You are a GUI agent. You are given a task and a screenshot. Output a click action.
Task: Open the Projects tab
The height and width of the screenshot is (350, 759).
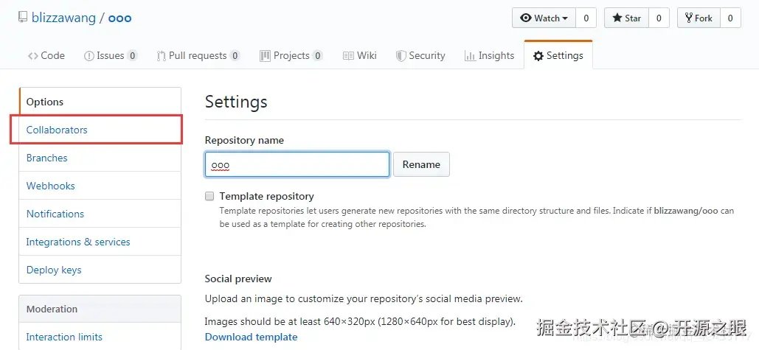[x=291, y=55]
